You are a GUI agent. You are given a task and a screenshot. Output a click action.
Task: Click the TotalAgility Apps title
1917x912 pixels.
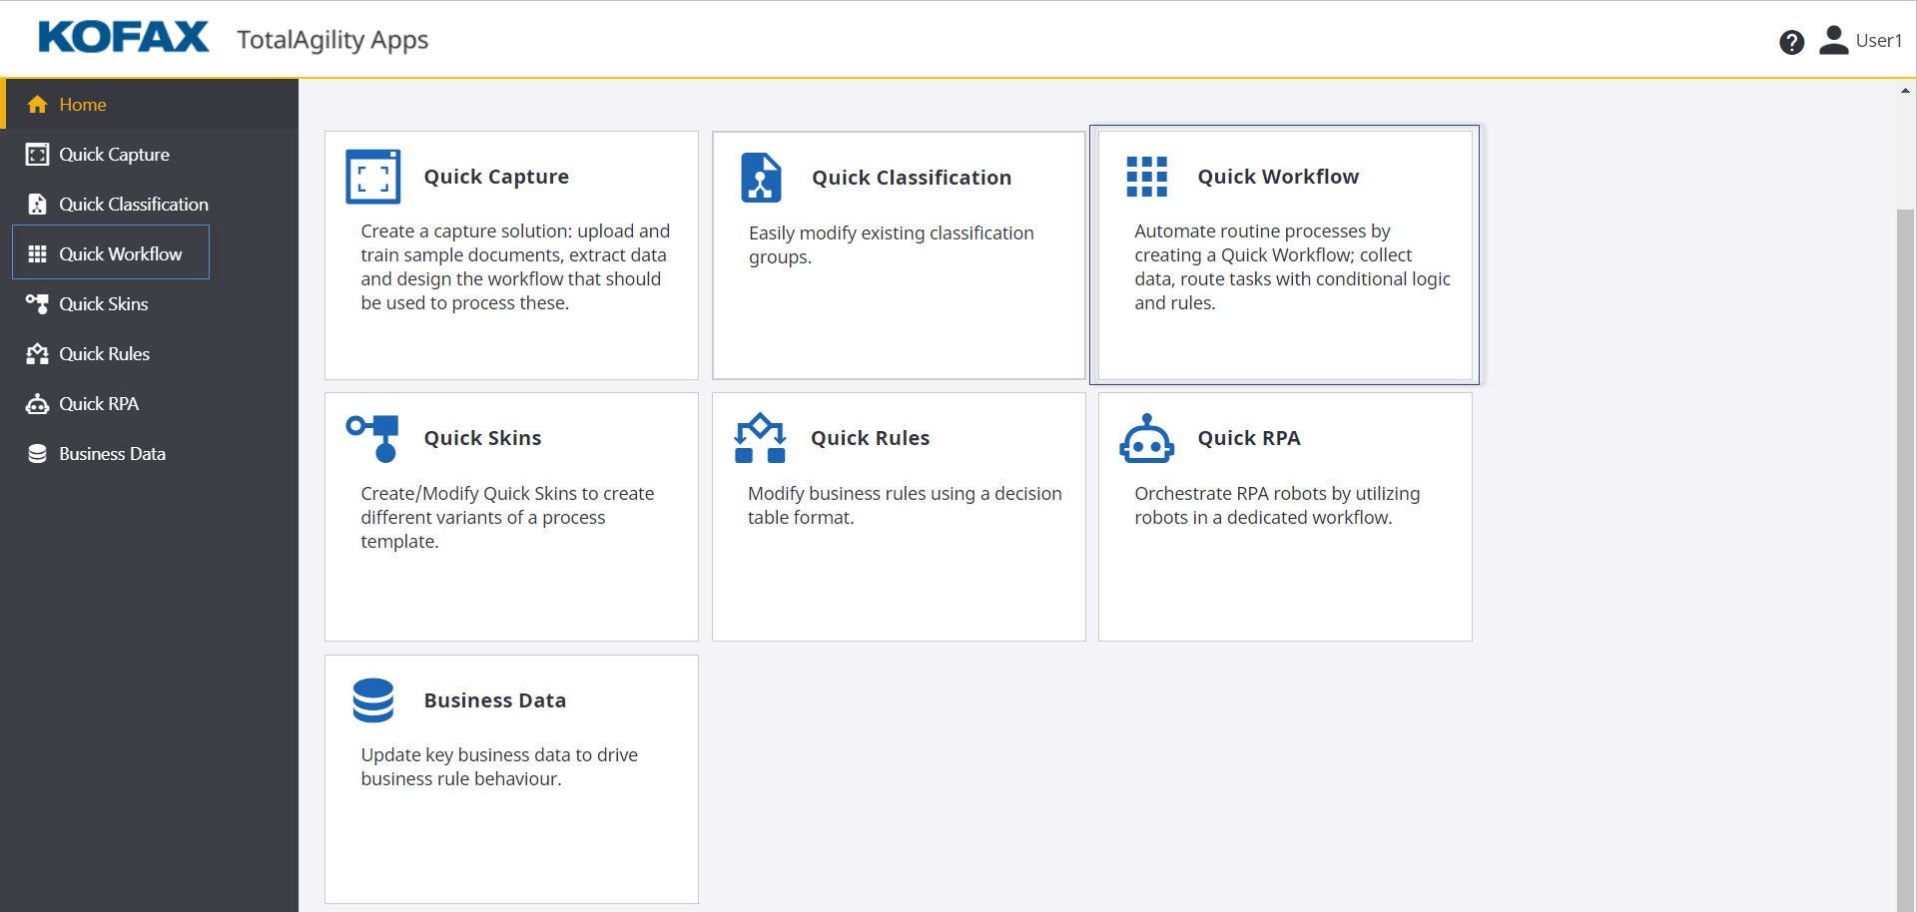point(331,41)
